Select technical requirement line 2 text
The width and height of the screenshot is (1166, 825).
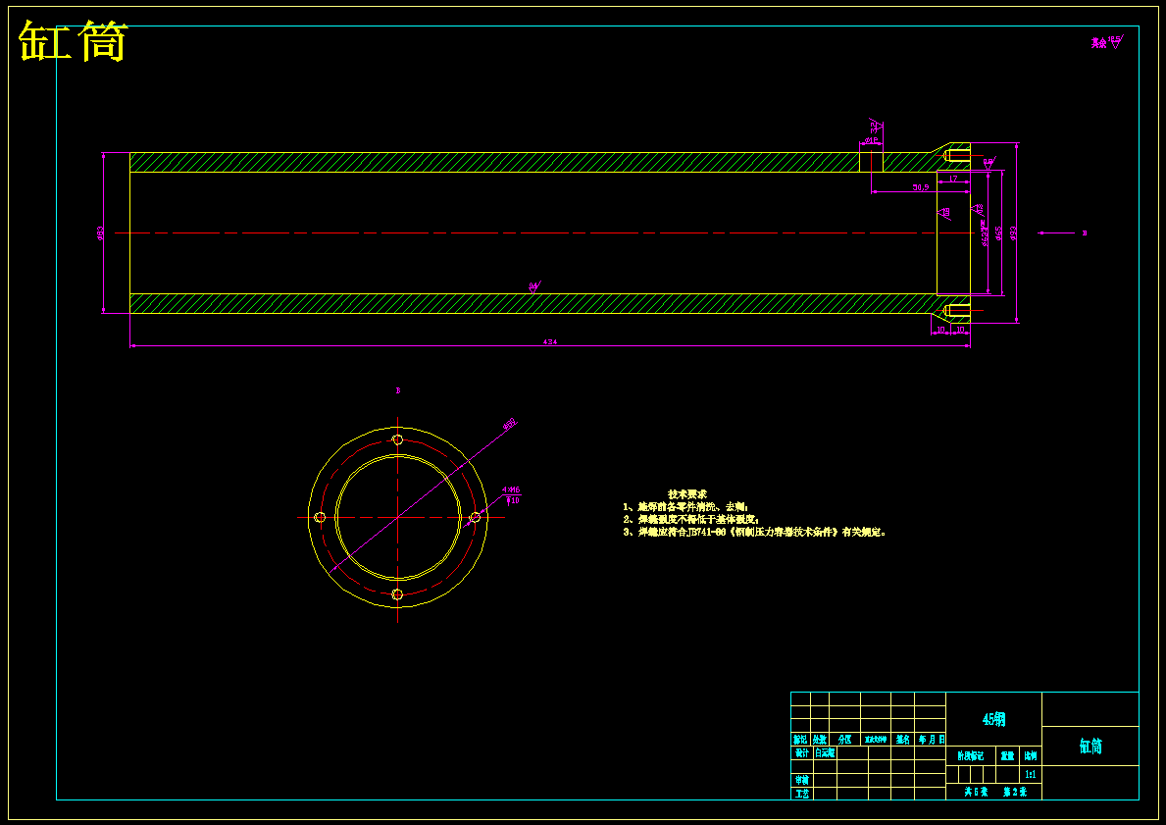[690, 519]
